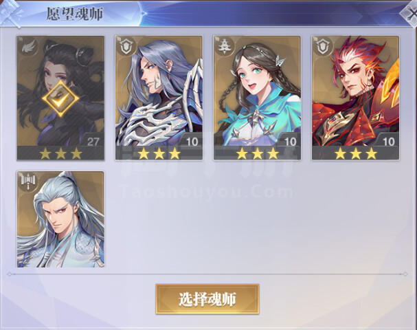Uncheck the golden checkmark on the black-haired card
Screen dimensions: 417x330
60,99
